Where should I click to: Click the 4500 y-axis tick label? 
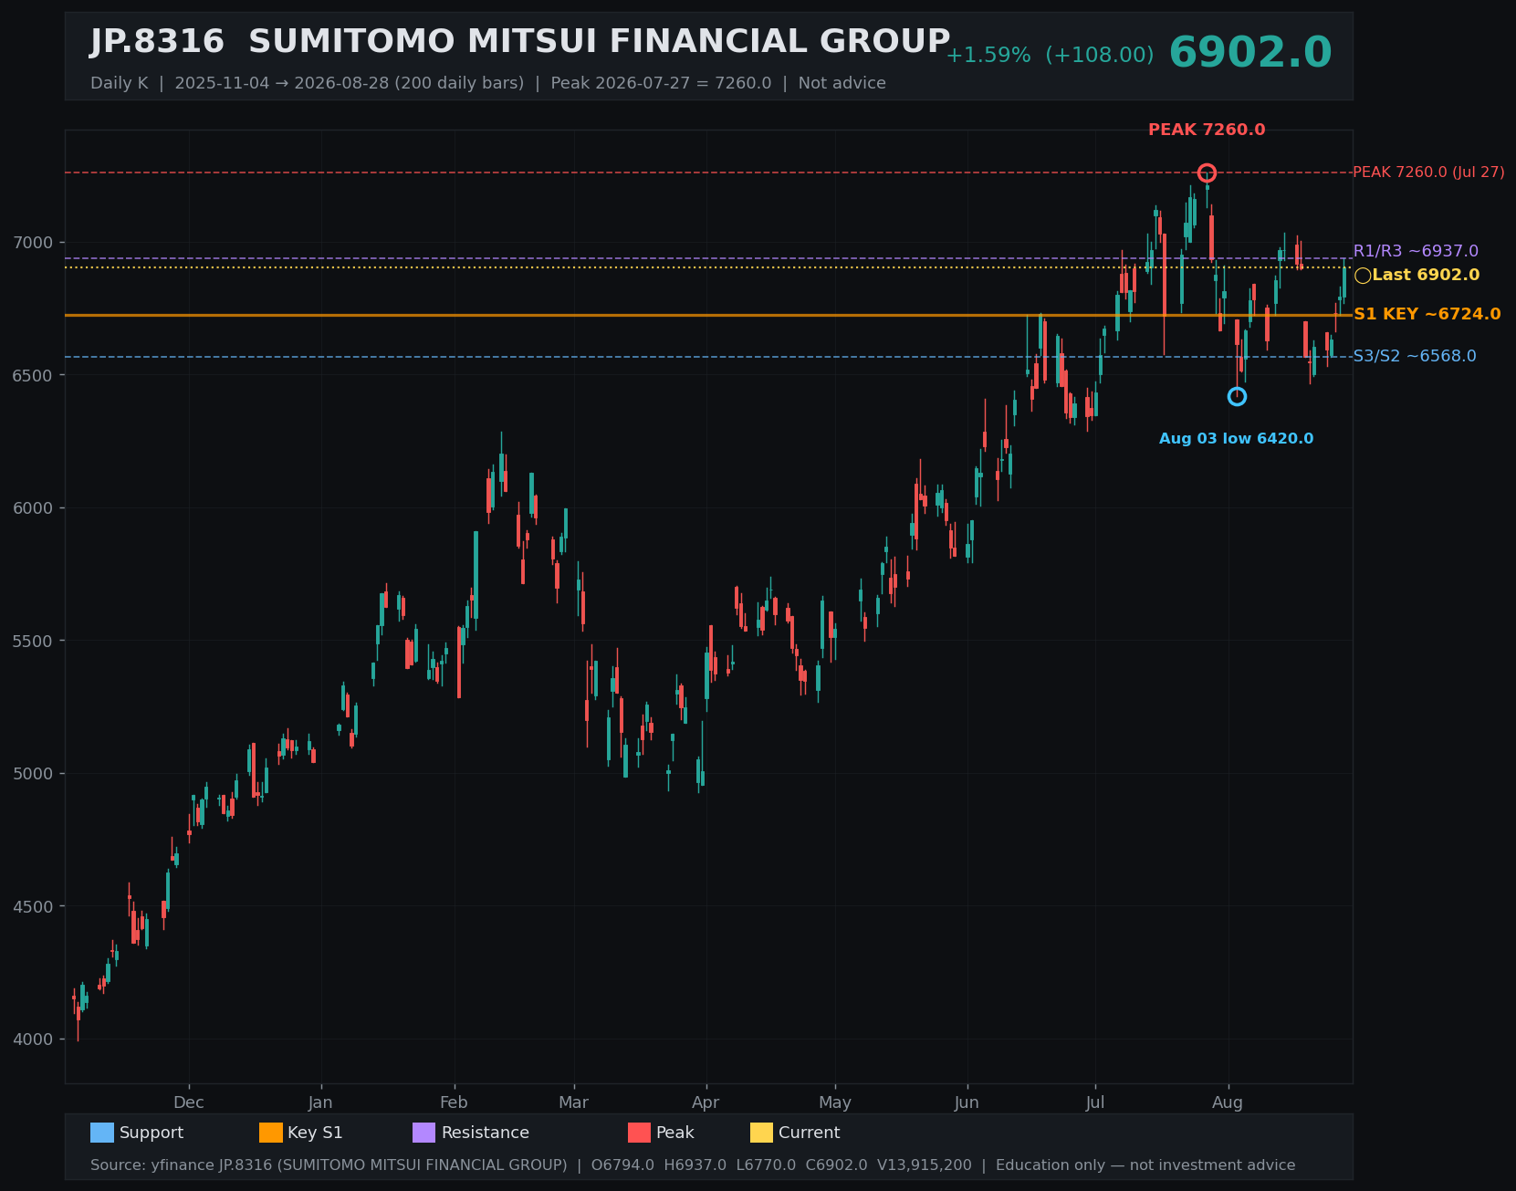click(x=33, y=906)
